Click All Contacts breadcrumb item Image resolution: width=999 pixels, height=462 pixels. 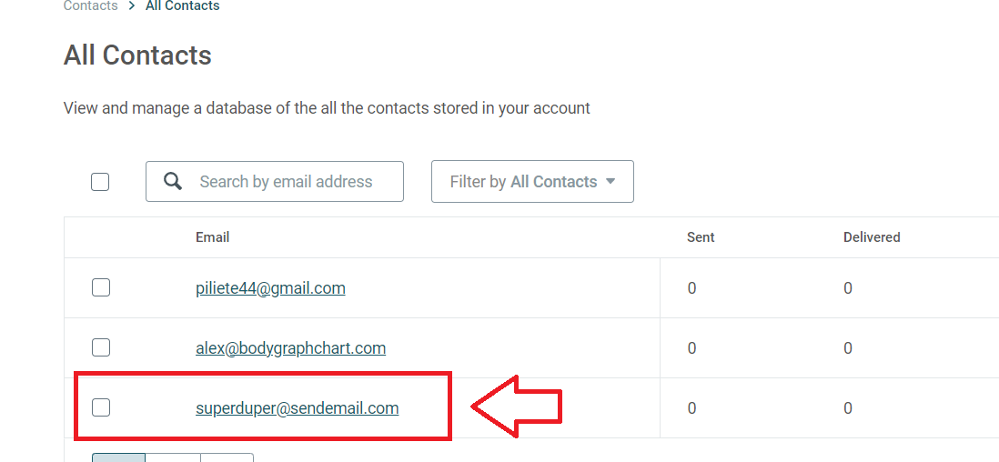coord(183,6)
